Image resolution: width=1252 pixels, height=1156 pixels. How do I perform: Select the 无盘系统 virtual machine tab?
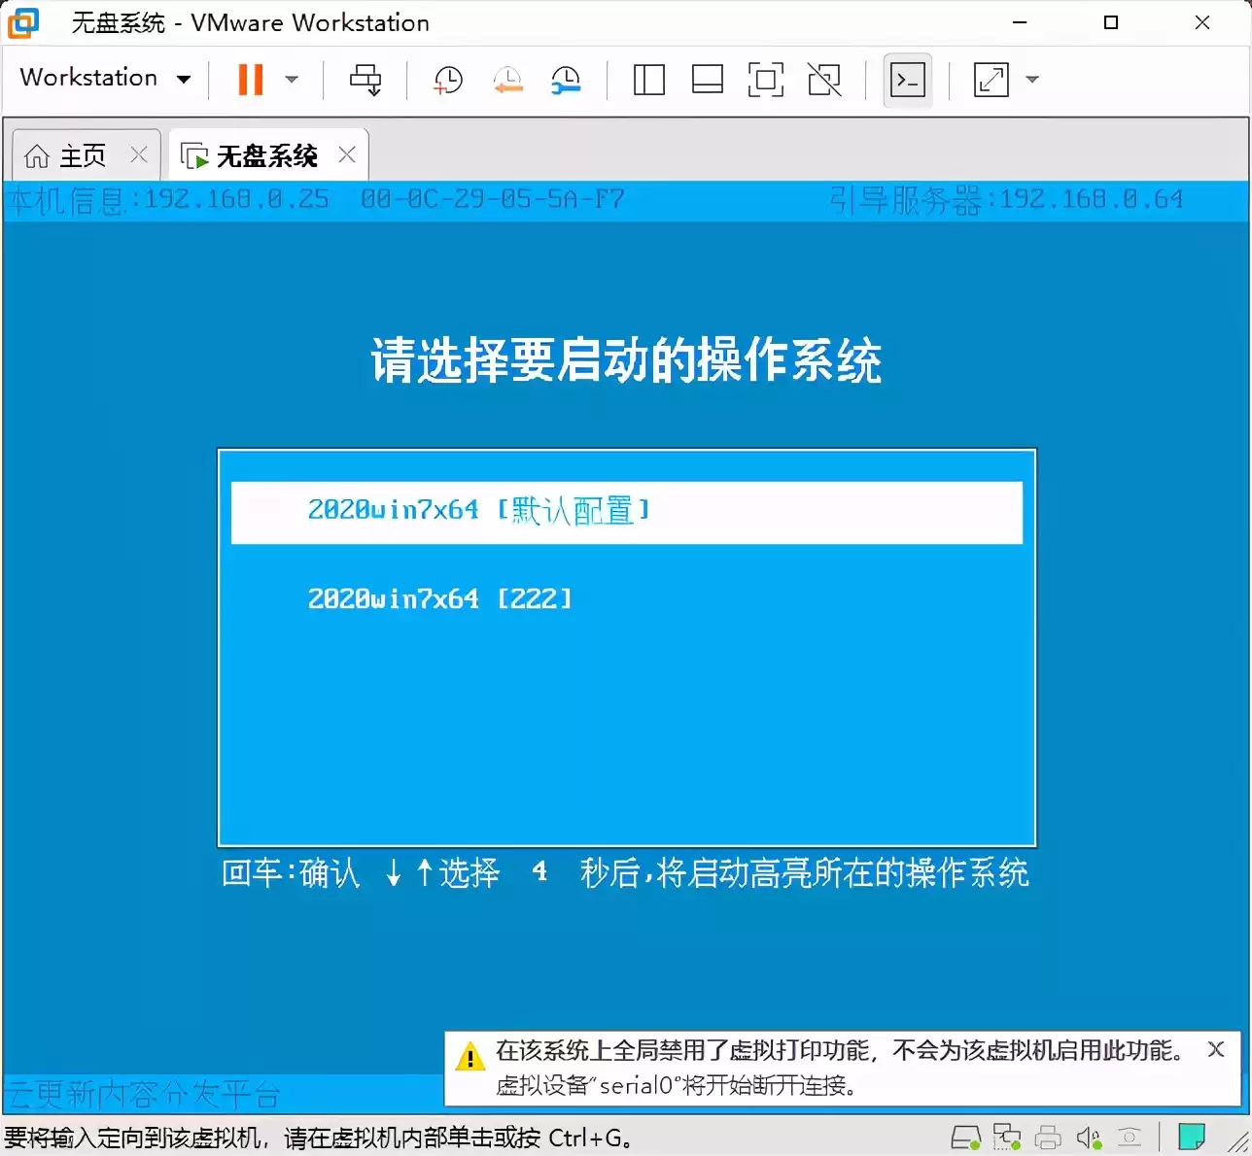pyautogui.click(x=264, y=154)
